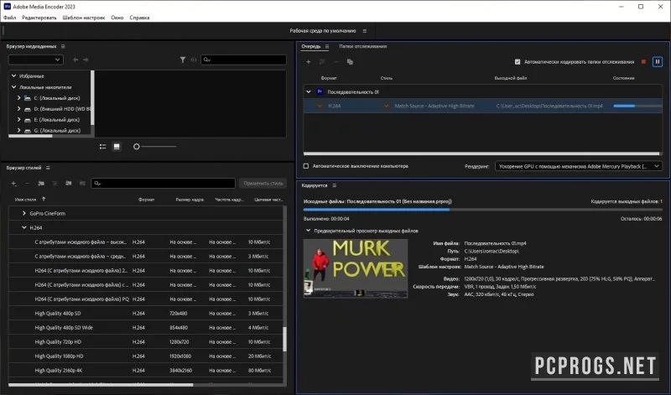This screenshot has width=671, height=395.
Task: Pause the encoding queue
Action: (x=658, y=62)
